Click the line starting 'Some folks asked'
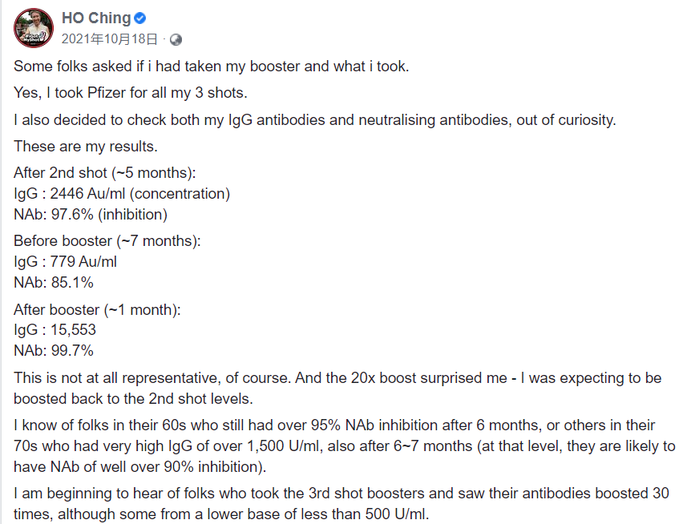This screenshot has width=695, height=524. 212,67
